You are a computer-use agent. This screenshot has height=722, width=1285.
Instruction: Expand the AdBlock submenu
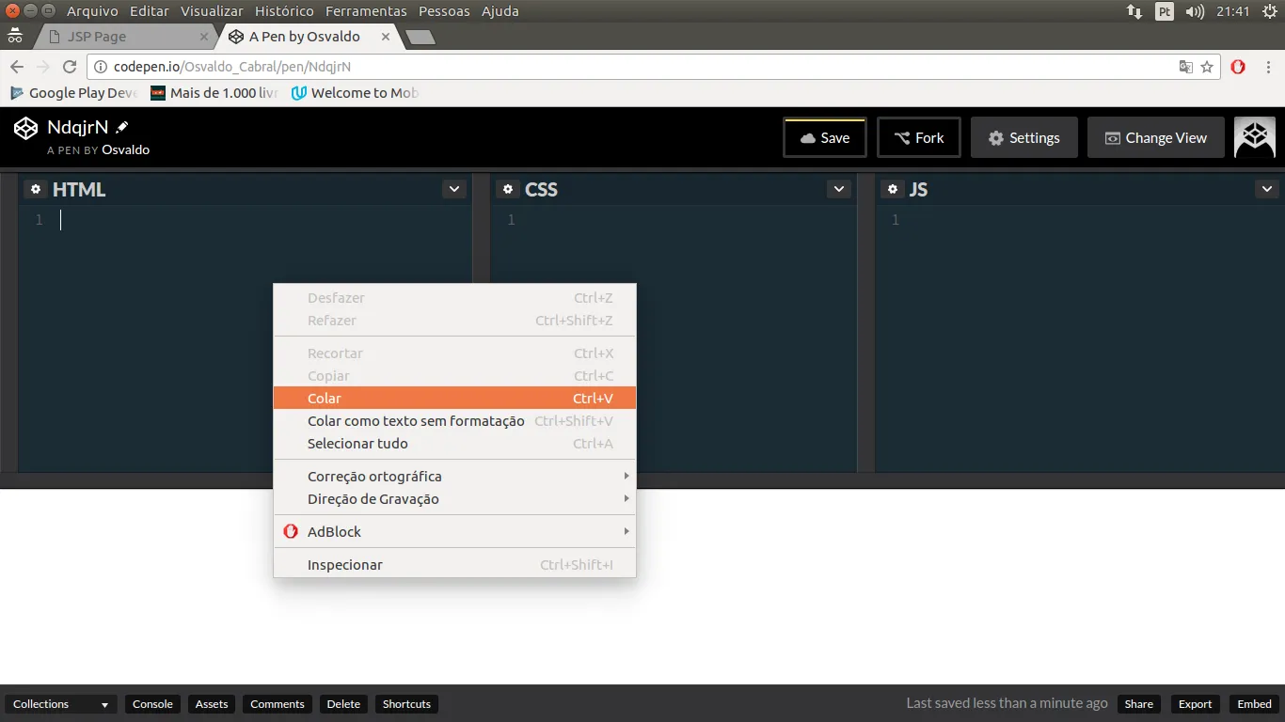[454, 532]
